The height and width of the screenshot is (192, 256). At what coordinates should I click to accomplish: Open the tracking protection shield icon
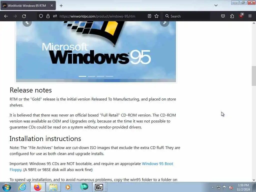pyautogui.click(x=41, y=16)
